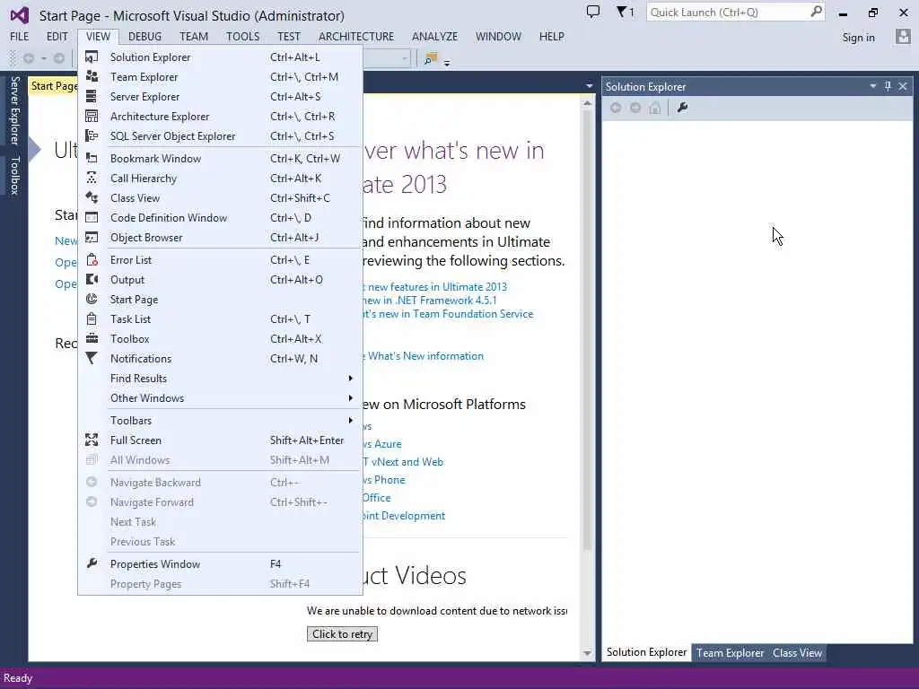Click the Ready status bar text

(18, 678)
